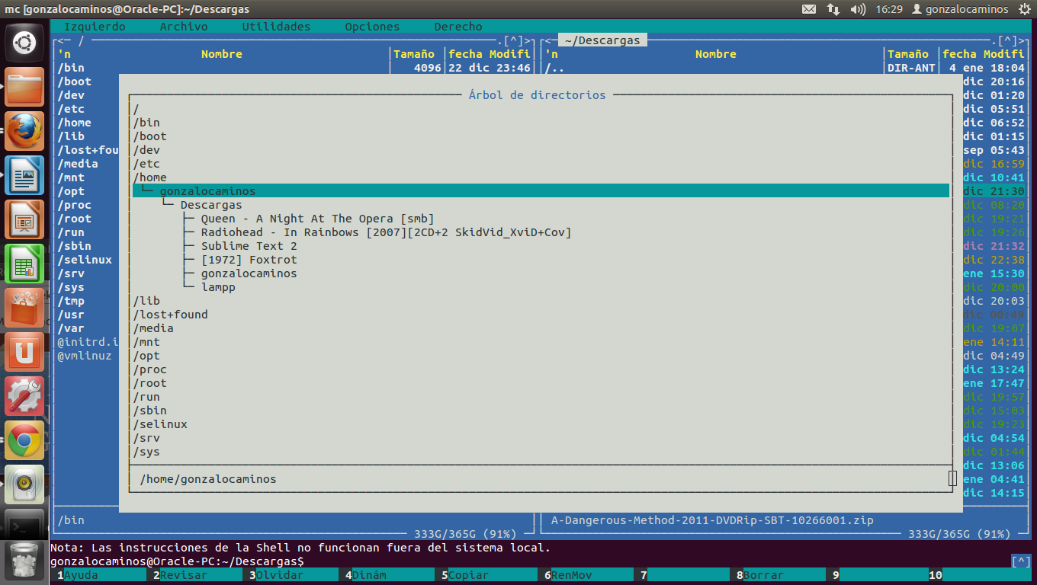Select /lost+found in the directory tree
Screen dimensions: 1037x585
[170, 315]
